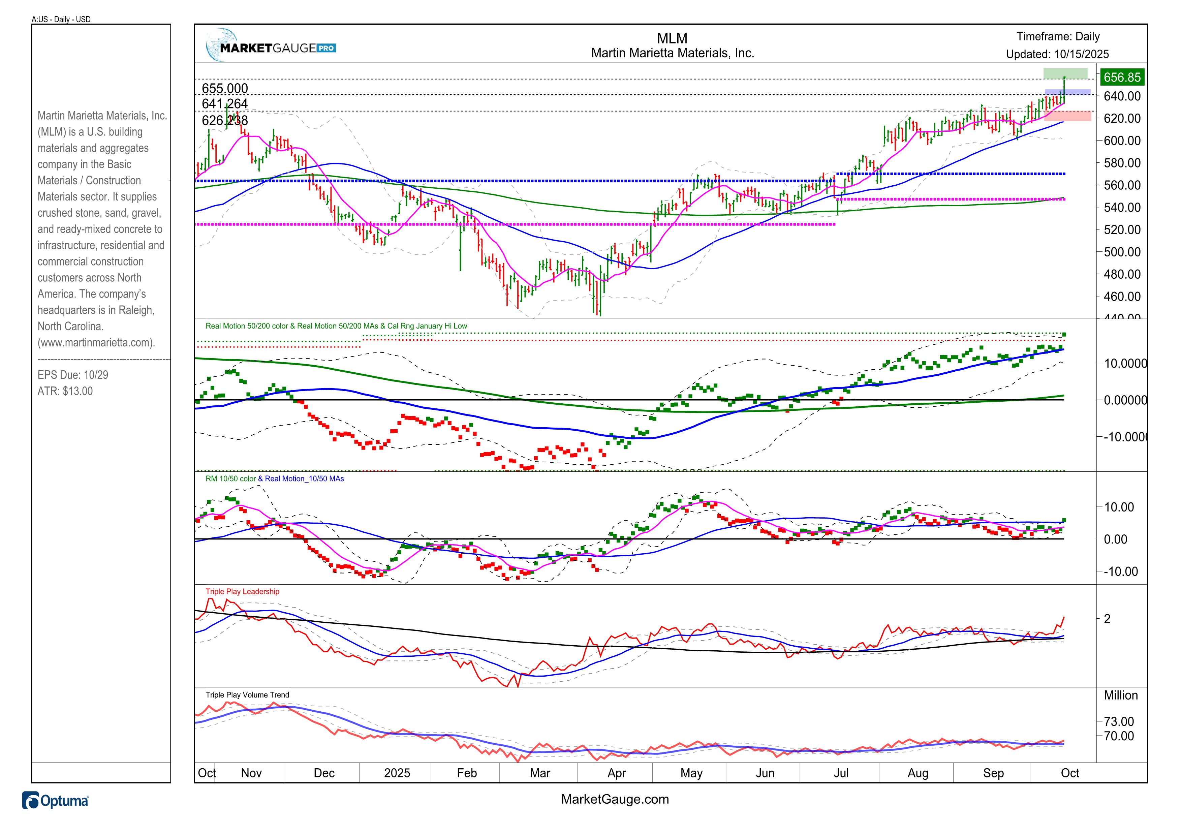
Task: Click the A:US - Daily - USD header
Action: click(x=61, y=19)
